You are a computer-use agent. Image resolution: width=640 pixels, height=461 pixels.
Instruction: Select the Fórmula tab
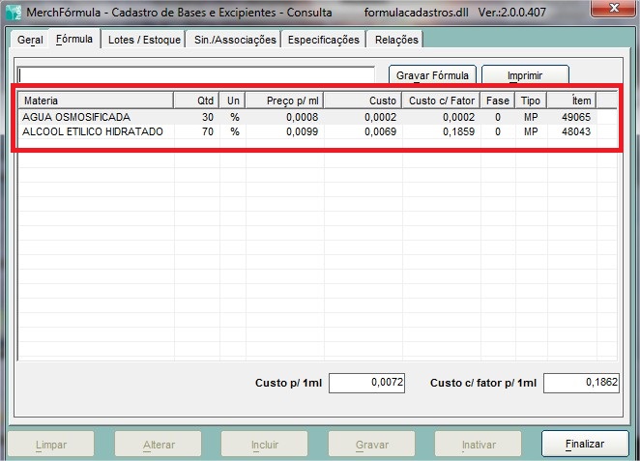tap(74, 40)
